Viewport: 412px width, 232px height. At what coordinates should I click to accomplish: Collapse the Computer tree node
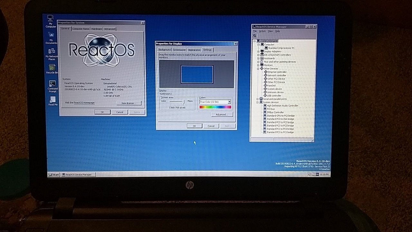(x=258, y=45)
